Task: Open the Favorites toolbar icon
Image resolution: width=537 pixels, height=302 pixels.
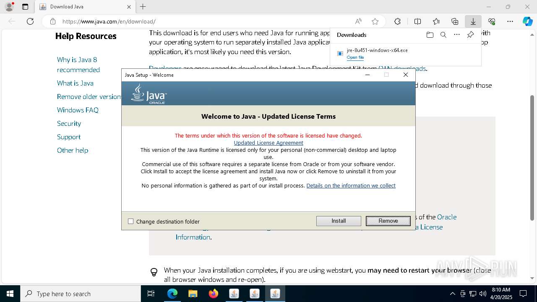Action: tap(436, 21)
